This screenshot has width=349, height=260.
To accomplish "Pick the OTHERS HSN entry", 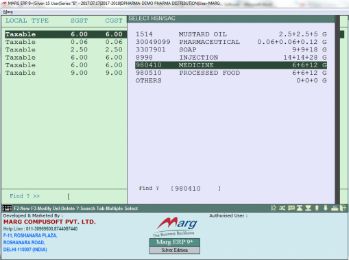I will coord(231,80).
